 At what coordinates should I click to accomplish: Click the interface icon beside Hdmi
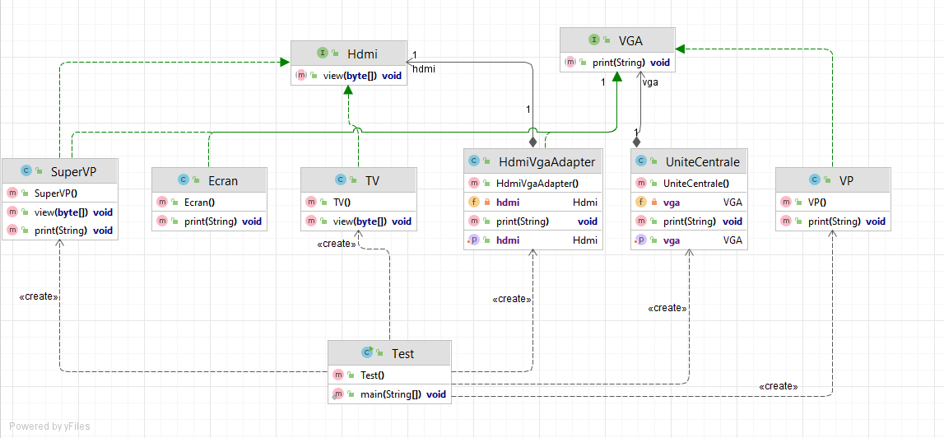coord(322,54)
